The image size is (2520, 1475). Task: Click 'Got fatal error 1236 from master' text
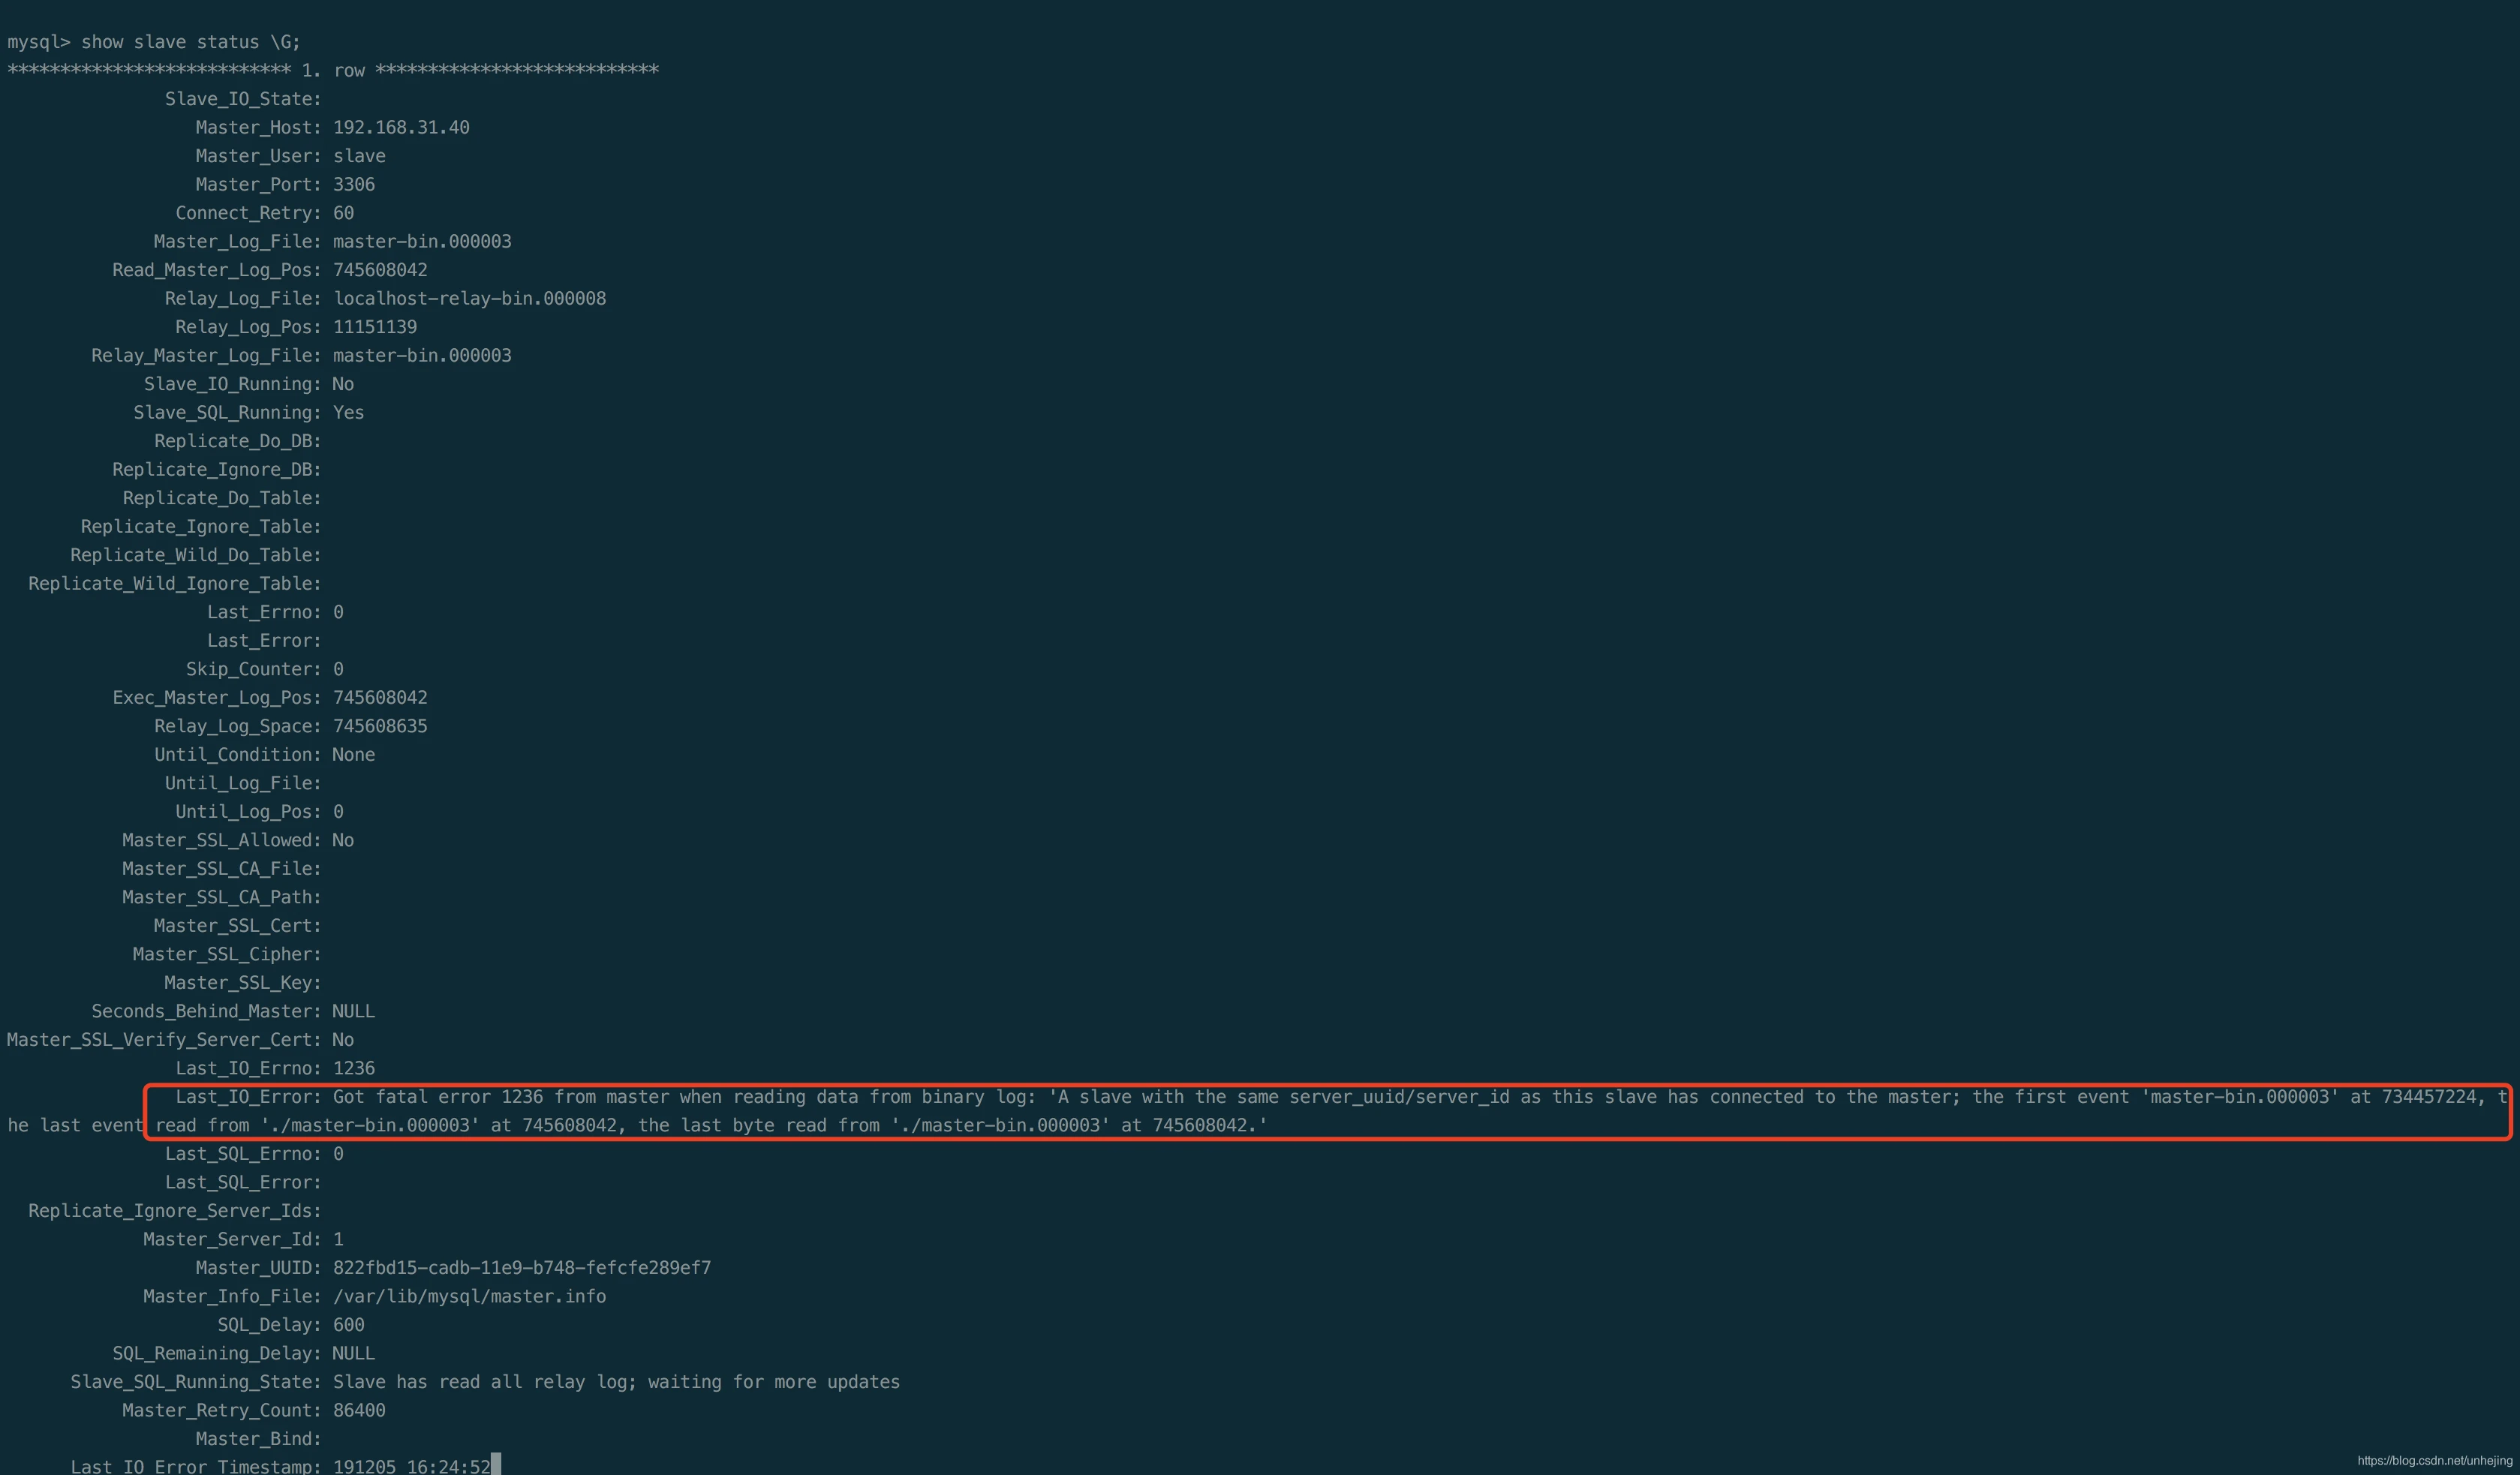501,1097
